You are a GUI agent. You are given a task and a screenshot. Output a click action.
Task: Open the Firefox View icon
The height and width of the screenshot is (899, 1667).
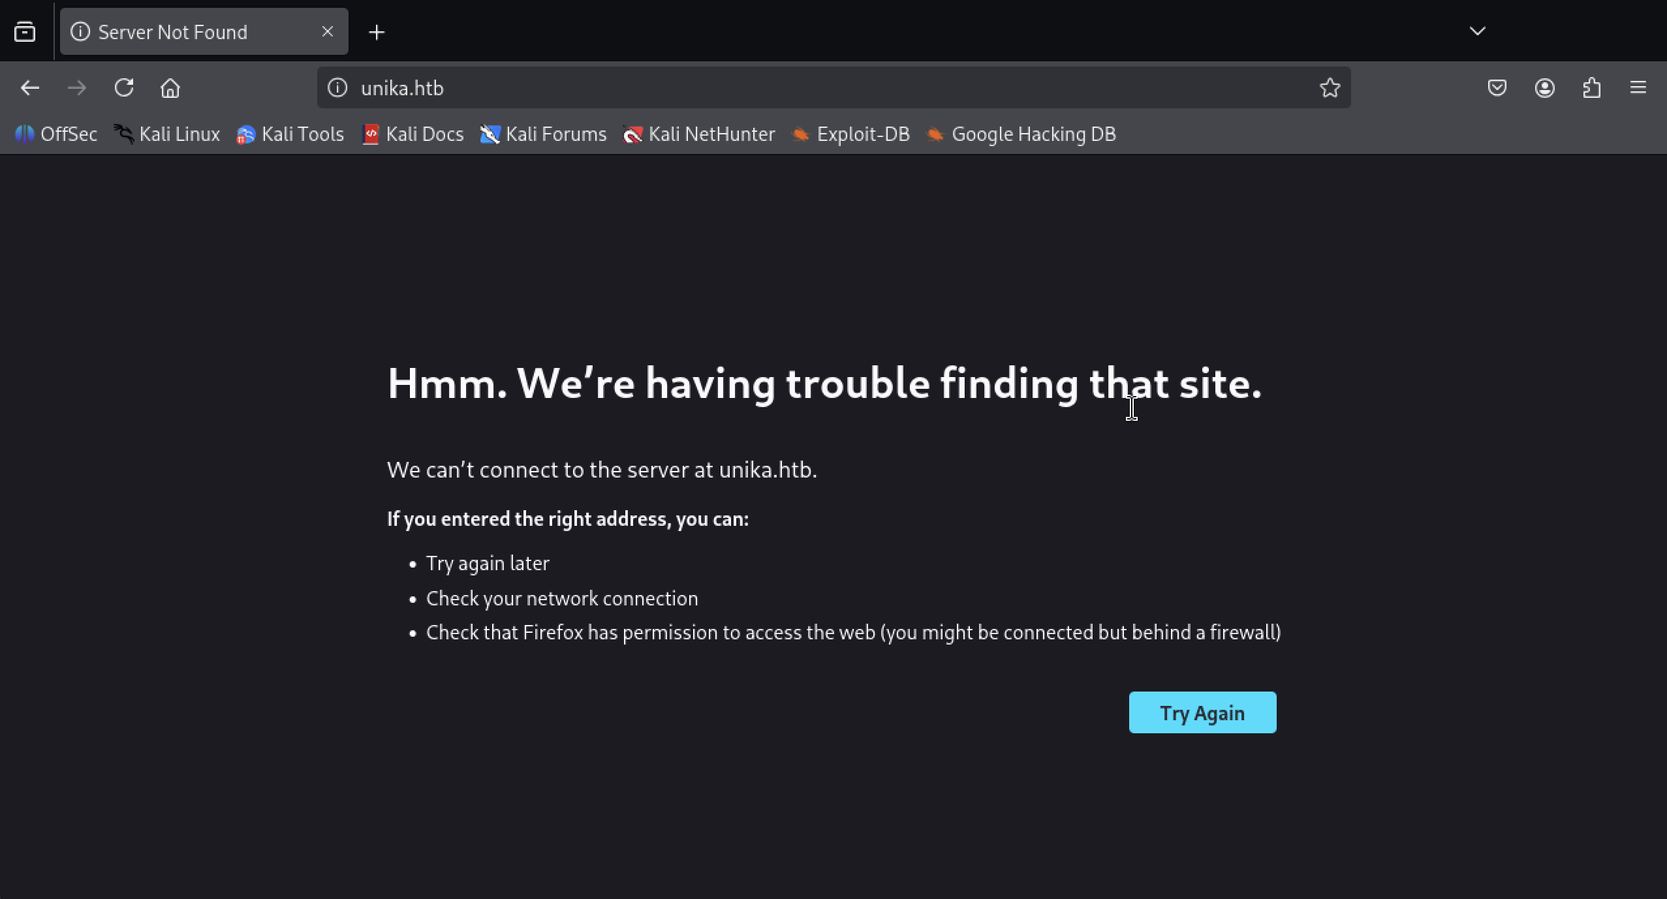[25, 32]
